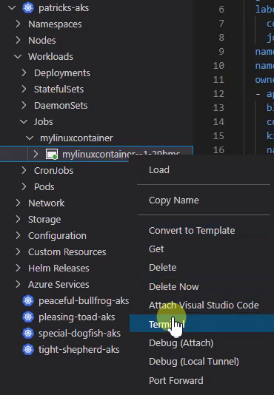274x395 pixels.
Task: Expand the Deployments chevron
Action: pos(24,72)
